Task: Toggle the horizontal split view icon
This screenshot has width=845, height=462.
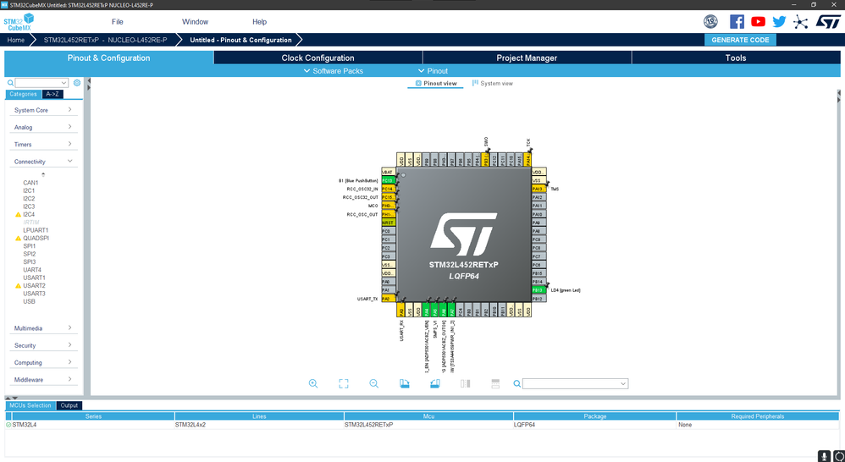Action: [x=495, y=383]
